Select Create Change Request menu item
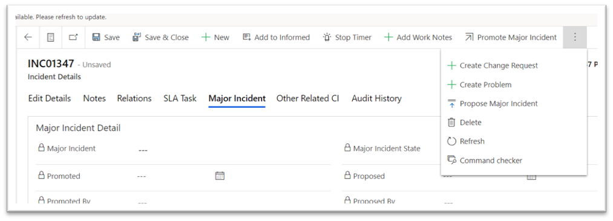This screenshot has width=613, height=221. pos(493,65)
